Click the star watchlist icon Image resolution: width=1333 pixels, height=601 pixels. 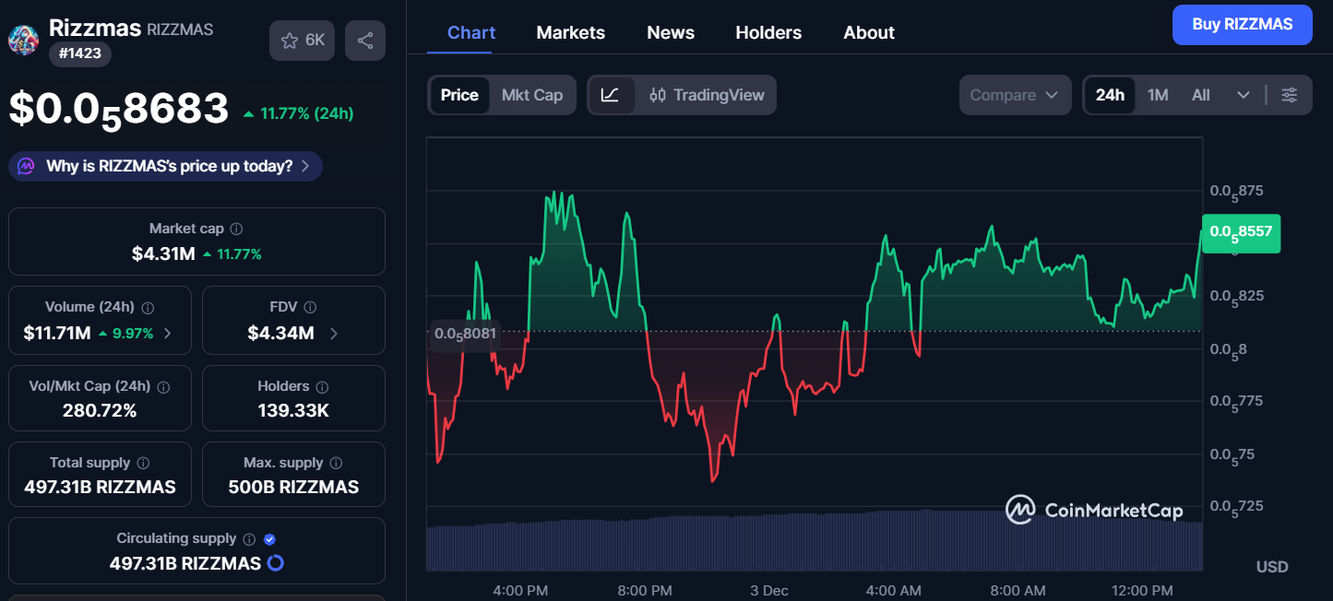pos(290,41)
